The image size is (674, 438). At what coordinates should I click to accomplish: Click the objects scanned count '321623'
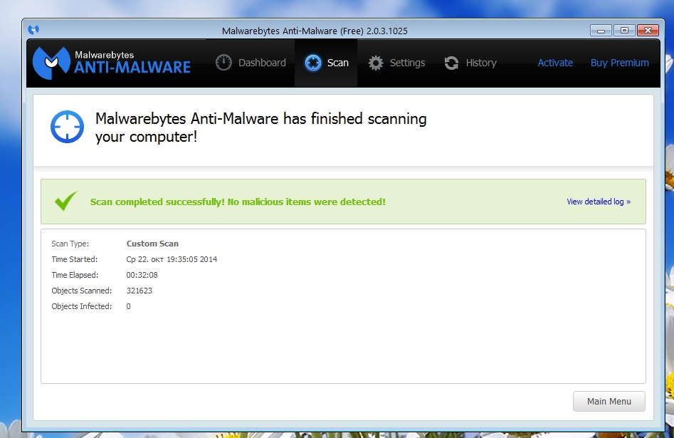click(139, 291)
